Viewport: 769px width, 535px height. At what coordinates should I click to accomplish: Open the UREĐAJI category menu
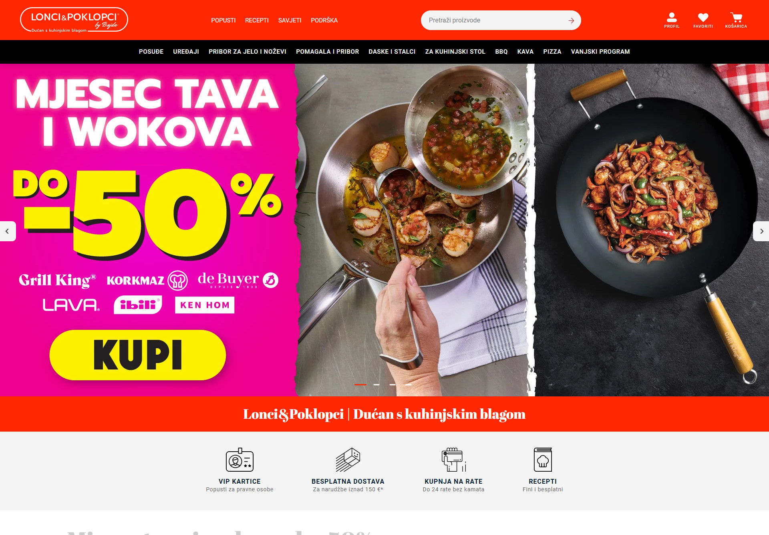pos(186,52)
